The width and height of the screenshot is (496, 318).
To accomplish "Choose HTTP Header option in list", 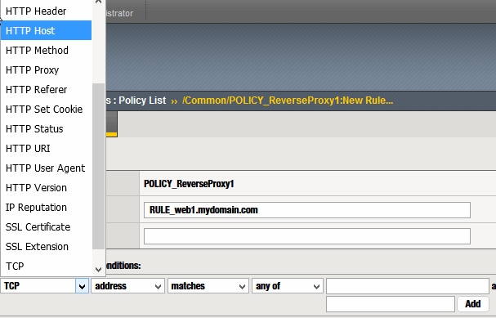I will click(47, 11).
